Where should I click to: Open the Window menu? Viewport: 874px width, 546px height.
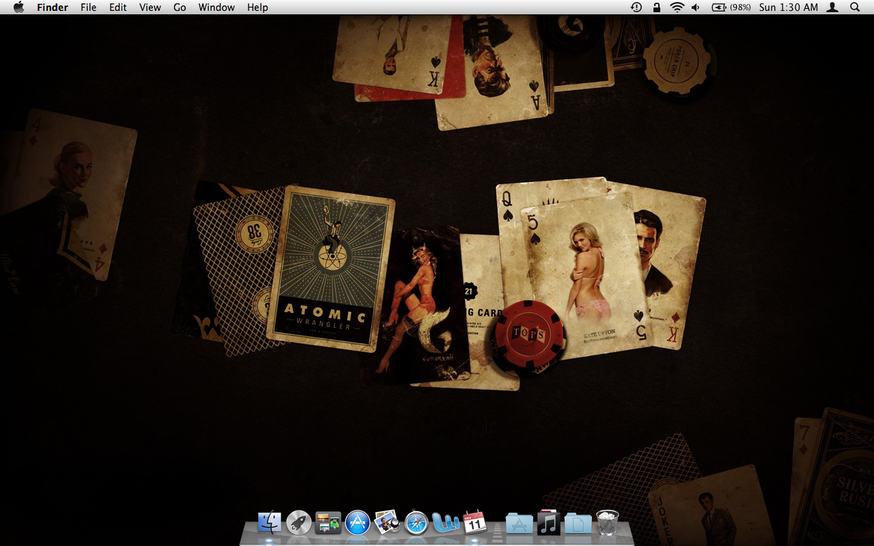(x=216, y=8)
